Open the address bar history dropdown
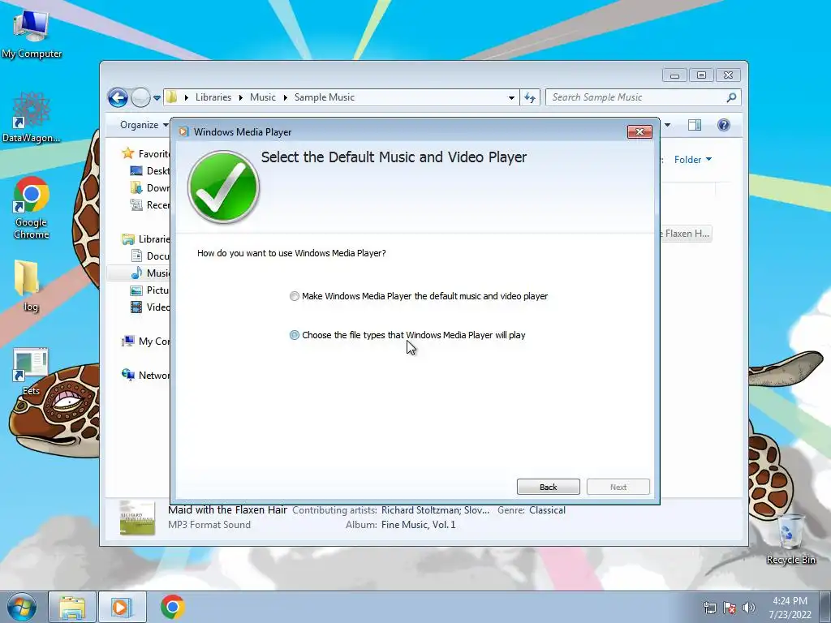This screenshot has width=831, height=623. pyautogui.click(x=511, y=97)
